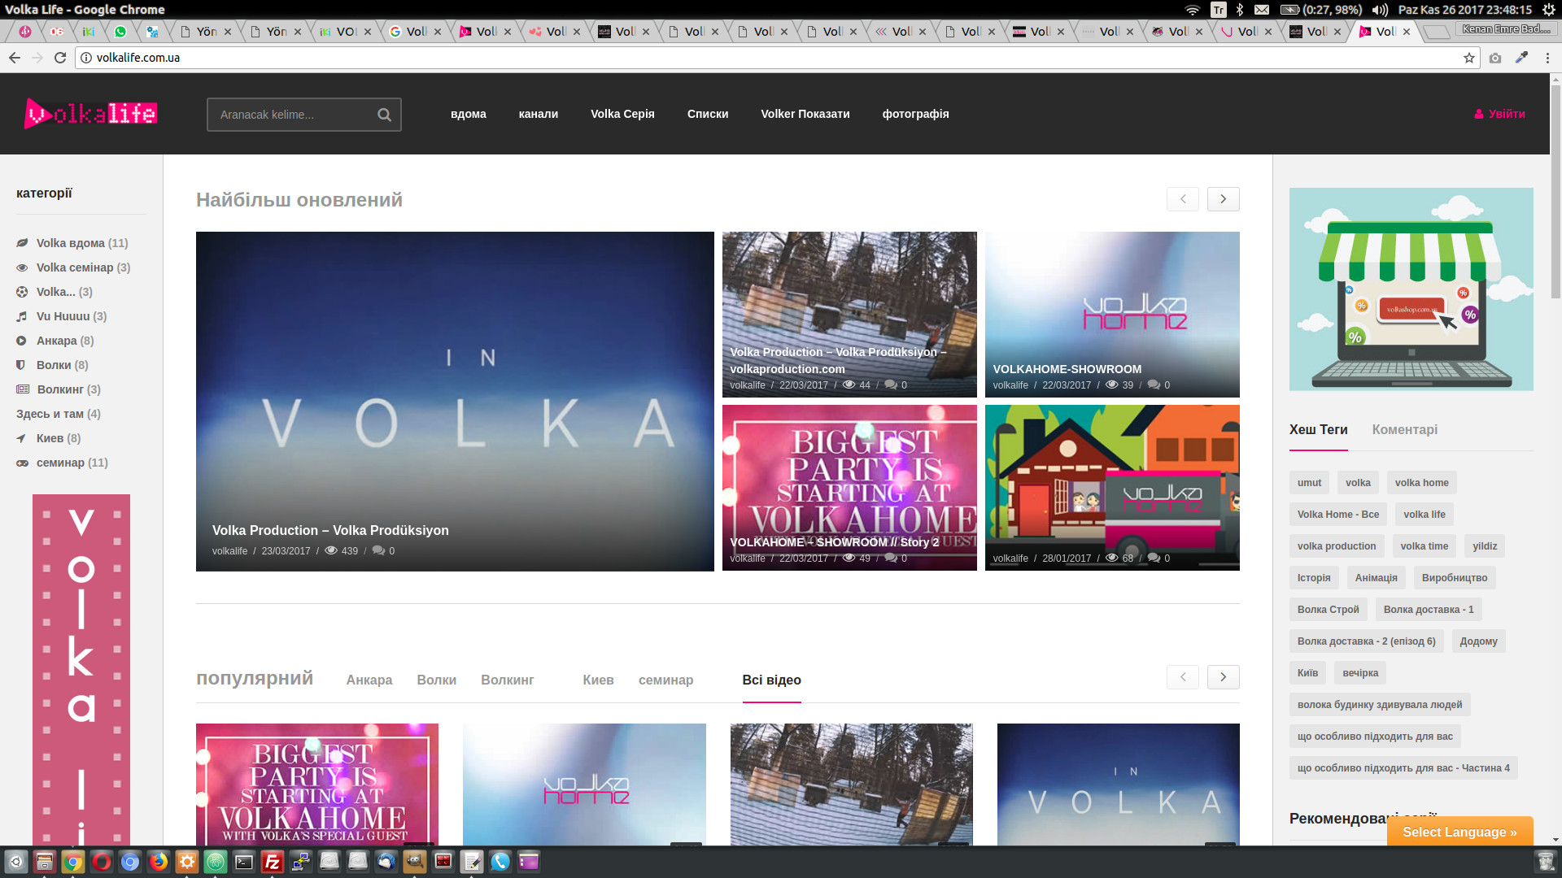
Task: Open the Списки menu item
Action: tap(708, 114)
